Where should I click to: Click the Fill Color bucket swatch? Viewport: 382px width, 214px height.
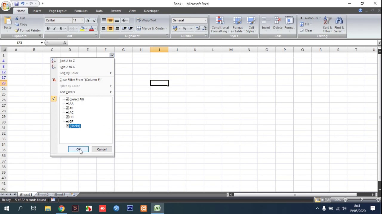(82, 29)
